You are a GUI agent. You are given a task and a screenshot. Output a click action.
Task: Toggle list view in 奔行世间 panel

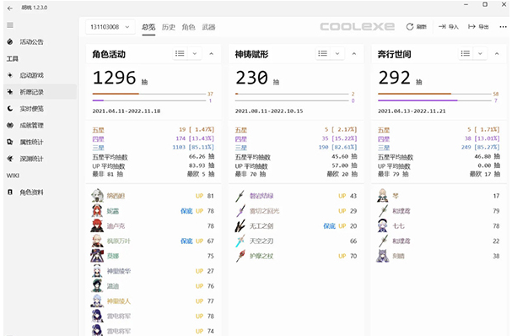(x=466, y=53)
